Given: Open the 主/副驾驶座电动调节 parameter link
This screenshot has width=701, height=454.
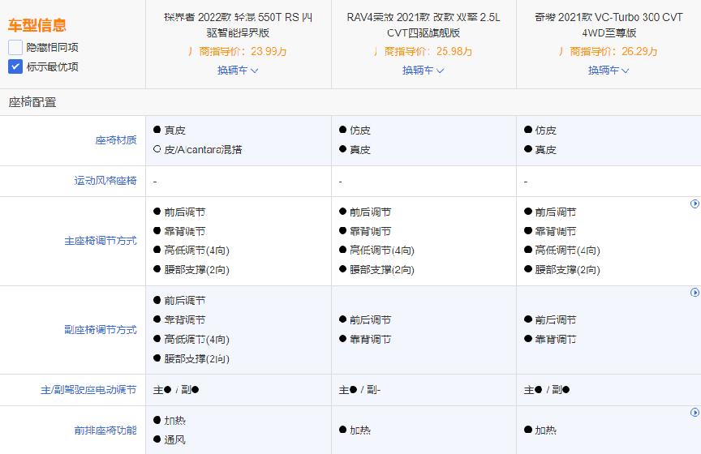Looking at the screenshot, I should [88, 390].
